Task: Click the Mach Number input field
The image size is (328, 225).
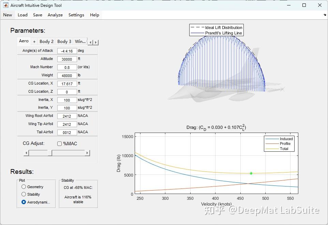Action: coord(67,67)
